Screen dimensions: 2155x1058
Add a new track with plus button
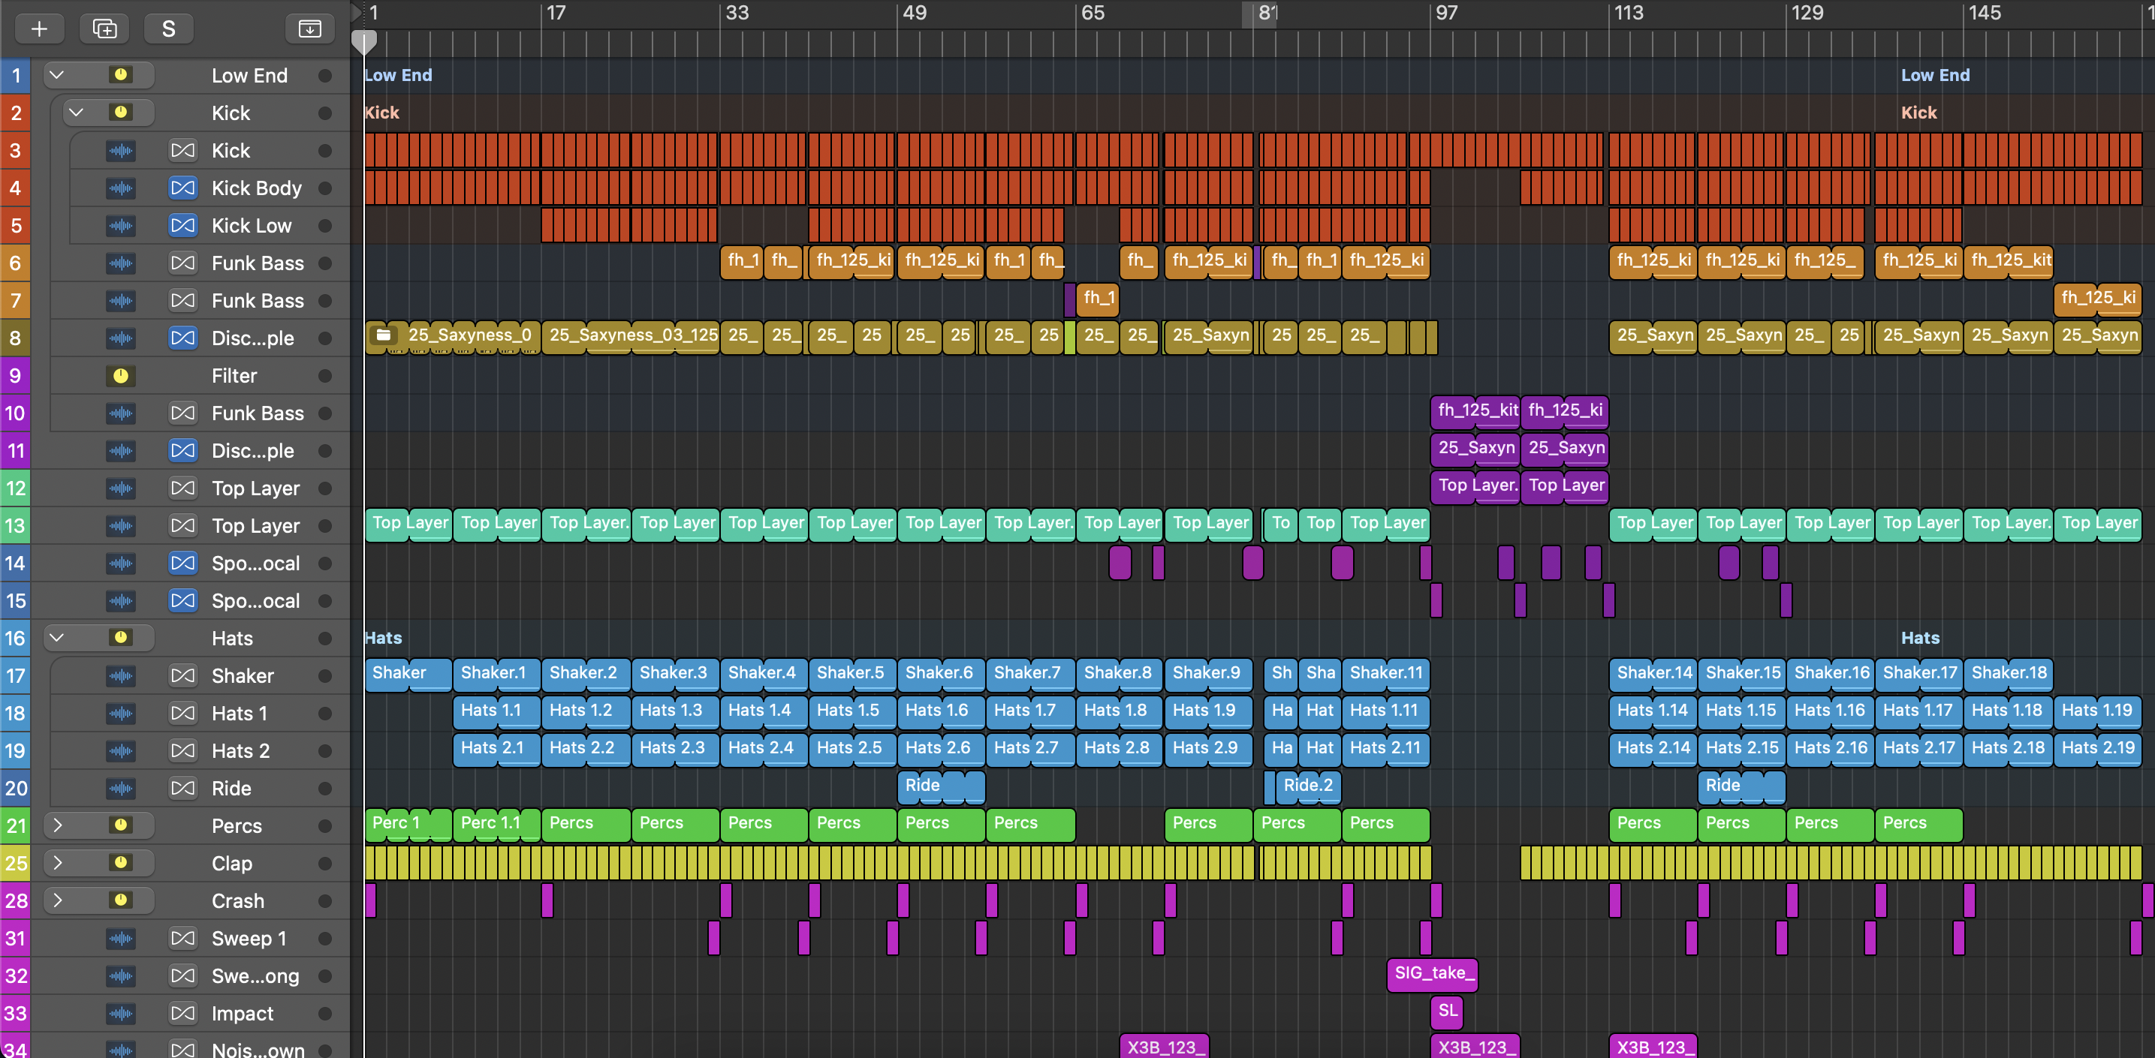click(38, 29)
